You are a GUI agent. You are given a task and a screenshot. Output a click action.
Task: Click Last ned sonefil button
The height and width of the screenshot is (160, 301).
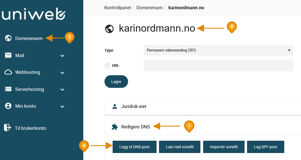[180, 147]
